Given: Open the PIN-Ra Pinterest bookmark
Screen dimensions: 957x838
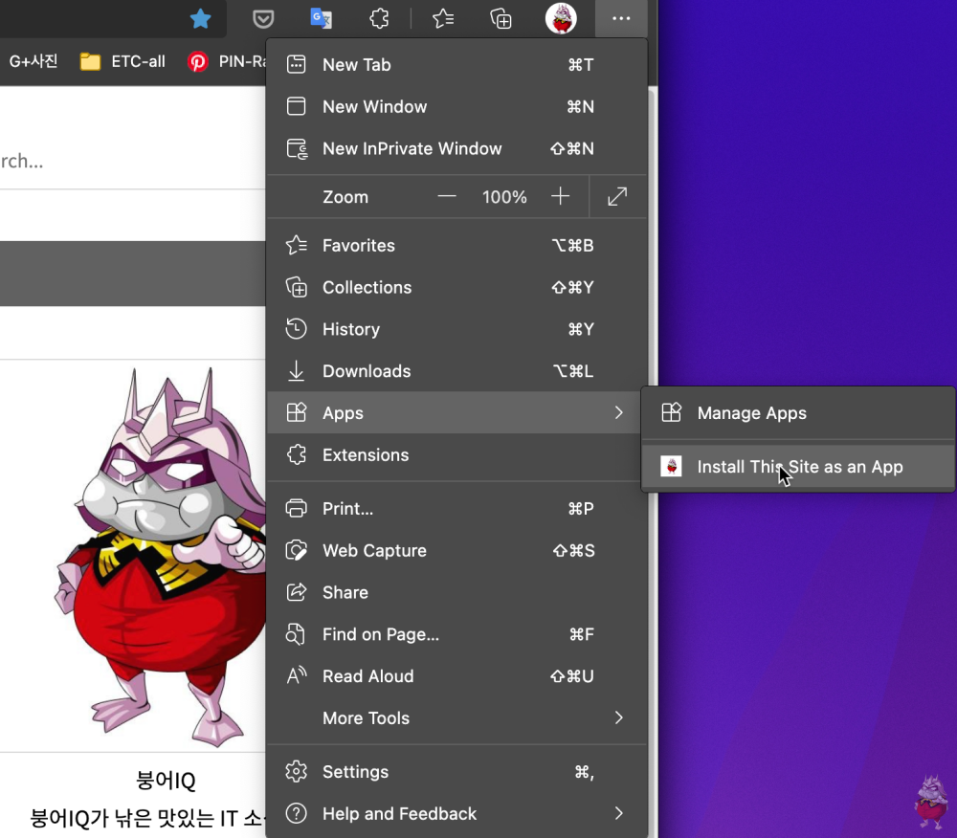Looking at the screenshot, I should (x=227, y=61).
